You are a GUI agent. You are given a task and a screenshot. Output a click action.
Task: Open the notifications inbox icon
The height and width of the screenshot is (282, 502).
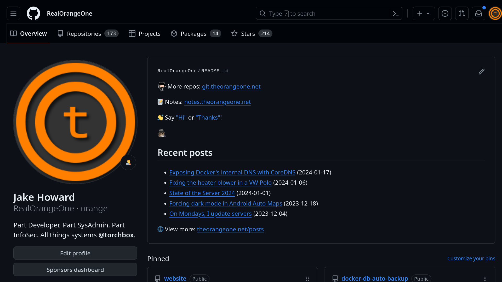coord(478,13)
